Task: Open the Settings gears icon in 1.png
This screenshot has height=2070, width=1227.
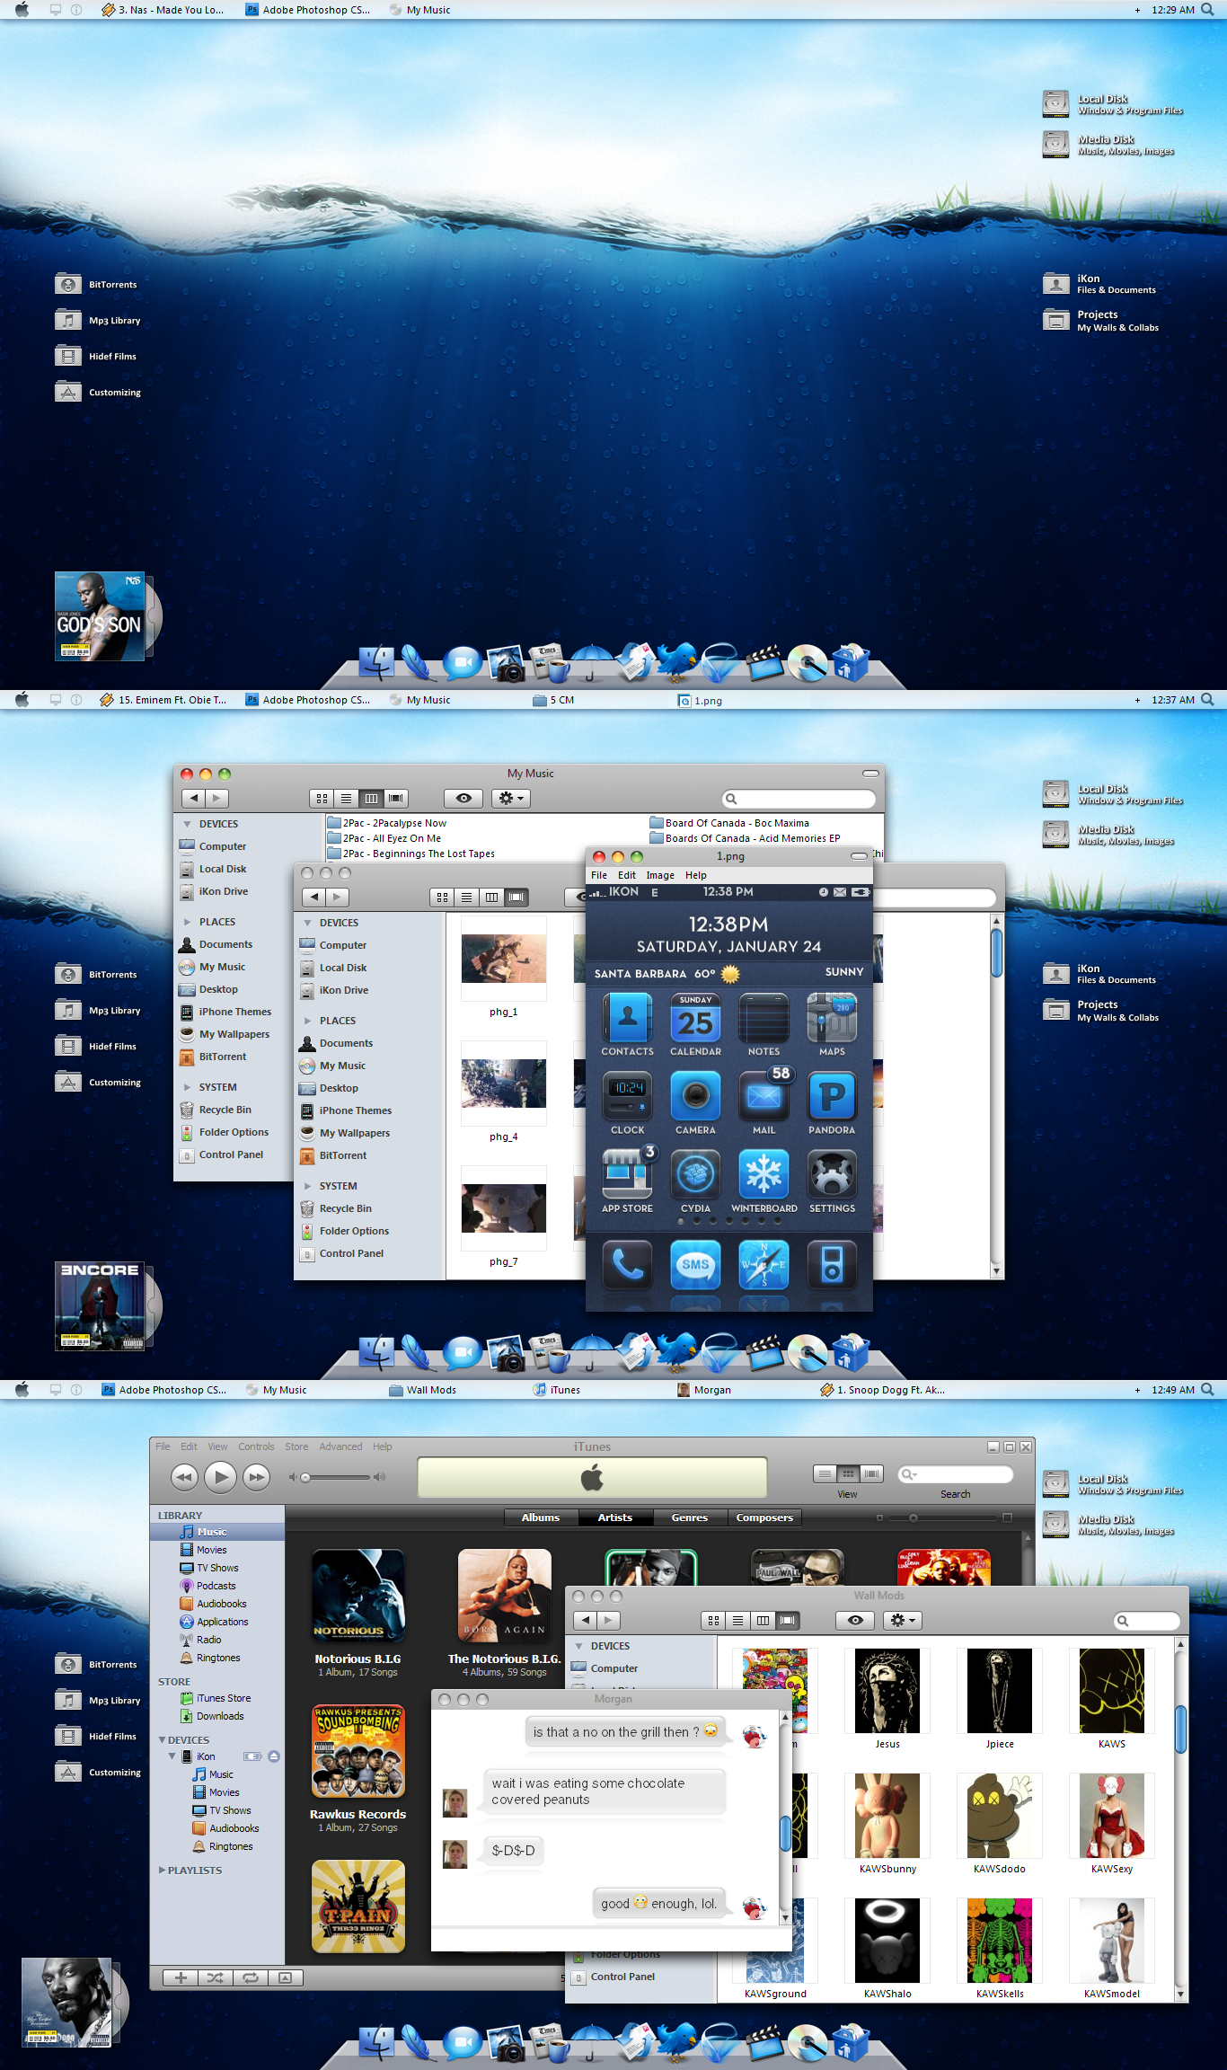Action: pyautogui.click(x=832, y=1174)
